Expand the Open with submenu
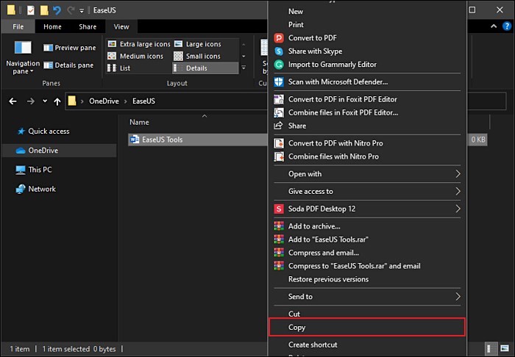Viewport: 515px width, 357px height. pos(458,174)
